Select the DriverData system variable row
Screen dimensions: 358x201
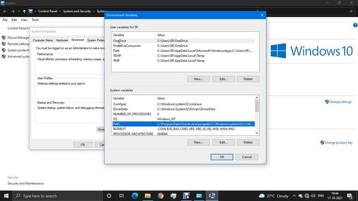click(183, 109)
